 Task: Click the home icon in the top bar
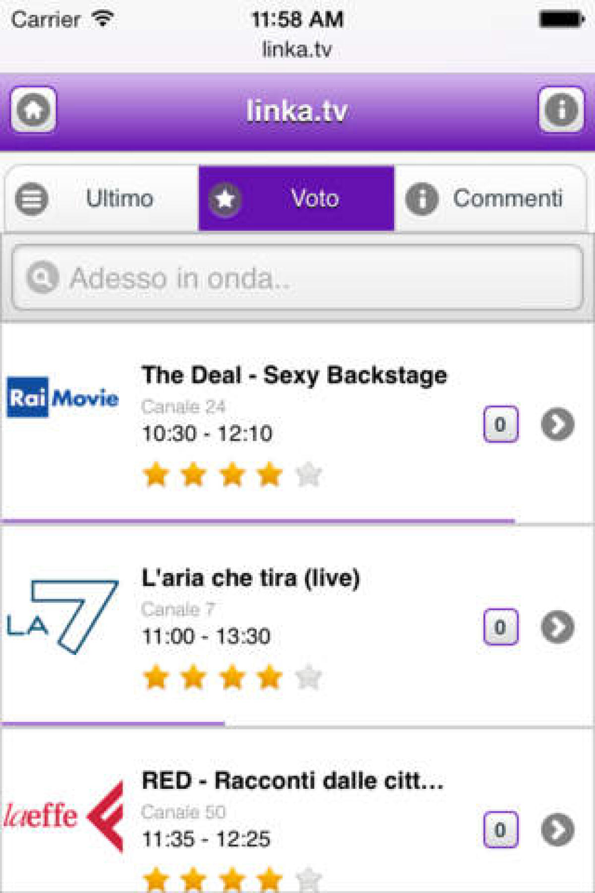click(x=34, y=110)
